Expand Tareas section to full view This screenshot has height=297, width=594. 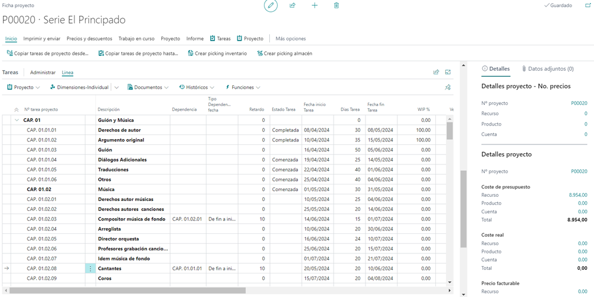(x=448, y=72)
